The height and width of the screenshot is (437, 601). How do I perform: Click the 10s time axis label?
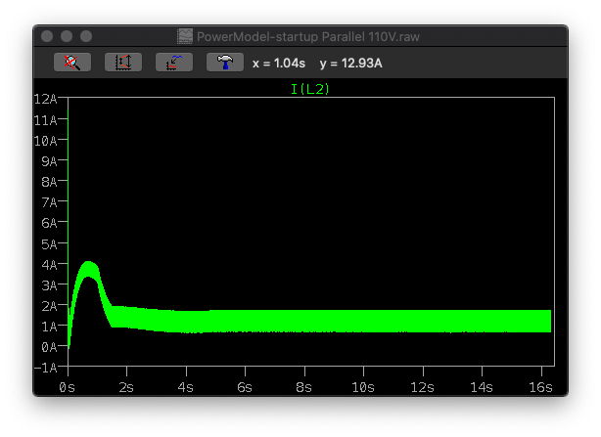(363, 388)
